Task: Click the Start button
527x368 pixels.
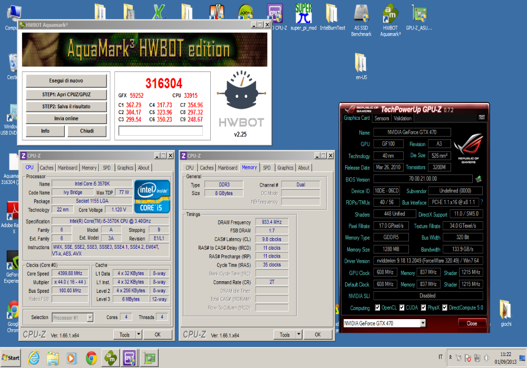Action: tap(11, 358)
